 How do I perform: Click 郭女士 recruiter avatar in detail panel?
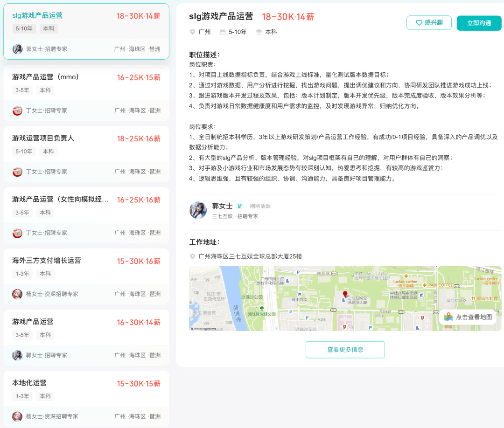[x=198, y=211]
